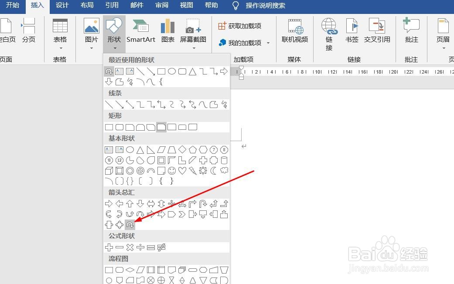Screen dimensions: 454x284
Task: Go to the 布局 tab
Action: coord(87,5)
